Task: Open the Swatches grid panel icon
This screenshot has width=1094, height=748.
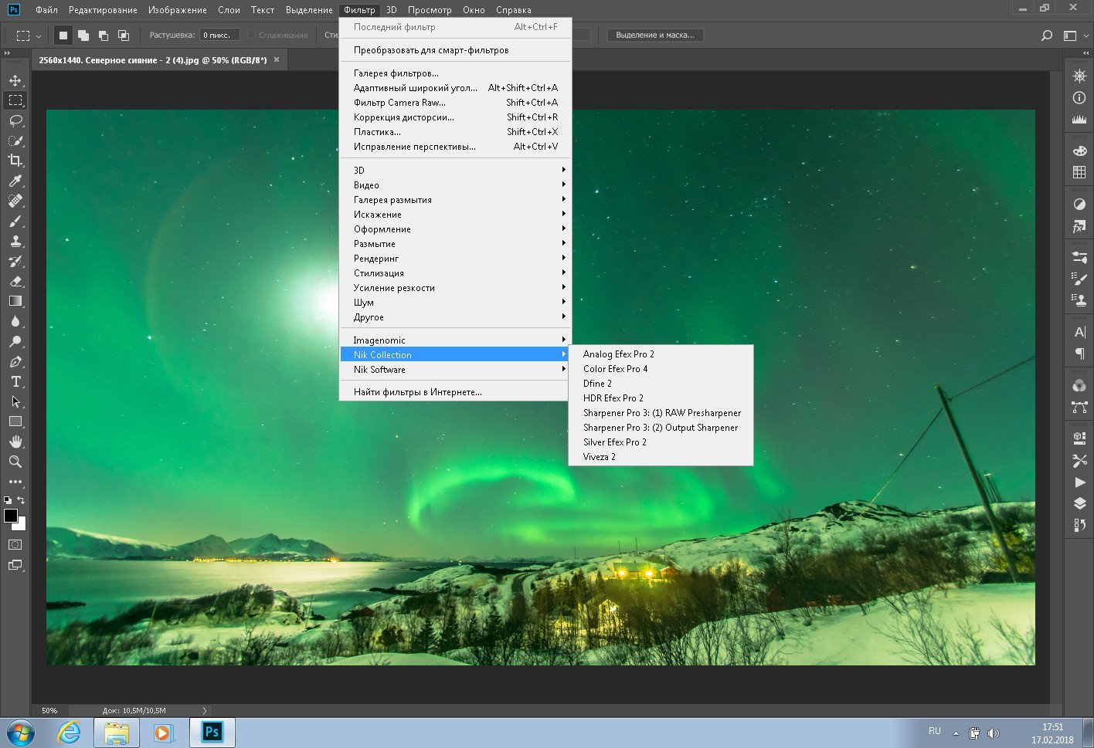Action: (x=1079, y=172)
